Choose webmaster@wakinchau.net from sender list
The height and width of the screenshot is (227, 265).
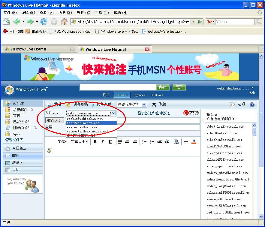pyautogui.click(x=91, y=131)
